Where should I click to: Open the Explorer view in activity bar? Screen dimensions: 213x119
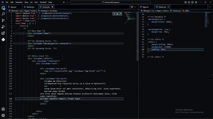[3, 8]
